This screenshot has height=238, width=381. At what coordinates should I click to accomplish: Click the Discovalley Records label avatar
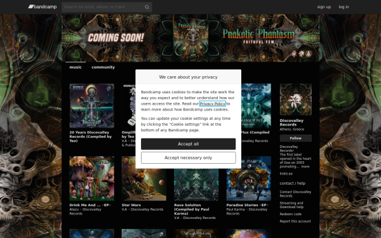click(x=296, y=100)
